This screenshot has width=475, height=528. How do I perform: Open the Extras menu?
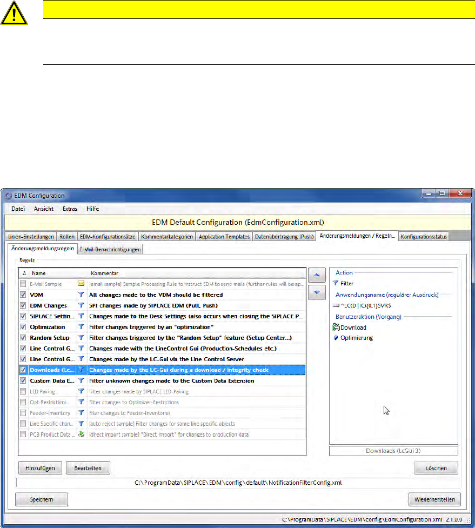pyautogui.click(x=70, y=209)
